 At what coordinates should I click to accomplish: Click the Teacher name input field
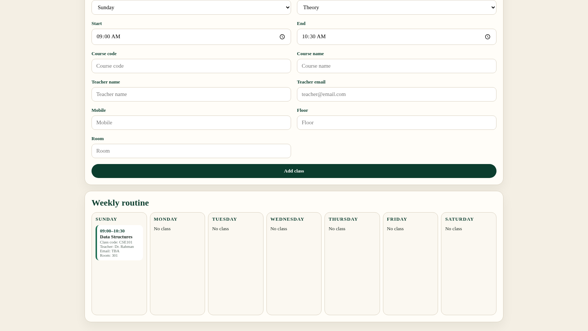click(x=191, y=95)
